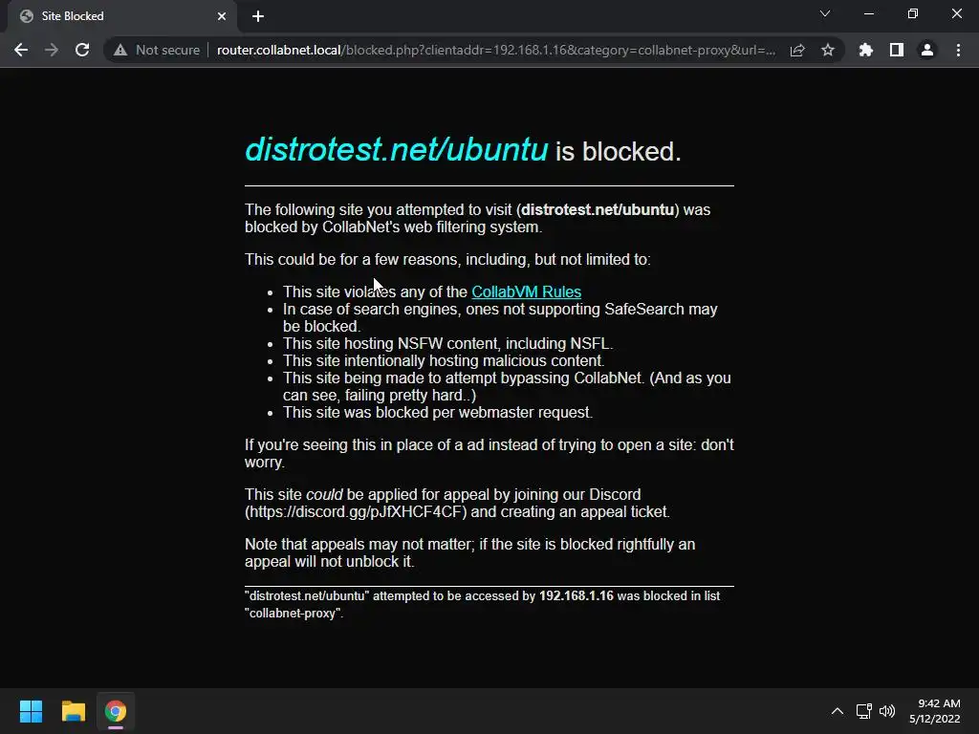Click the "collabnet-proxy" list name text

click(293, 613)
